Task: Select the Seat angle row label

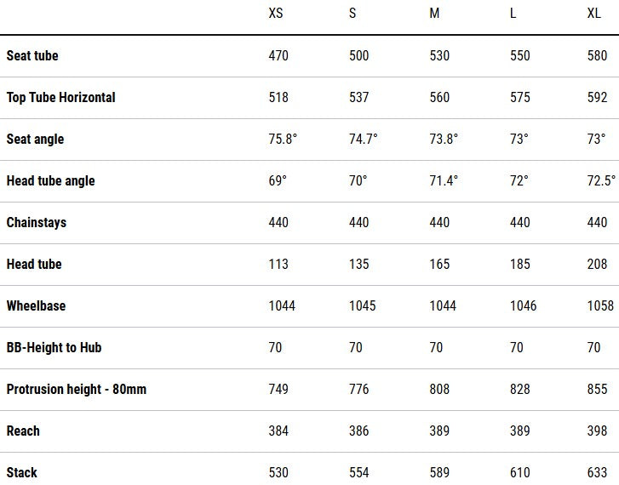Action: (35, 139)
